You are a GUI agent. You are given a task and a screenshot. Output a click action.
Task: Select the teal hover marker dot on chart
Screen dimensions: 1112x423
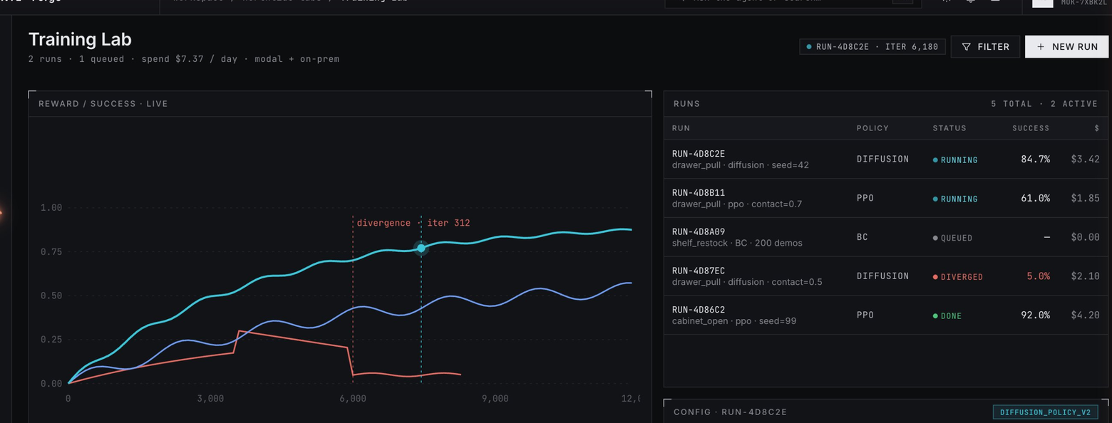421,248
